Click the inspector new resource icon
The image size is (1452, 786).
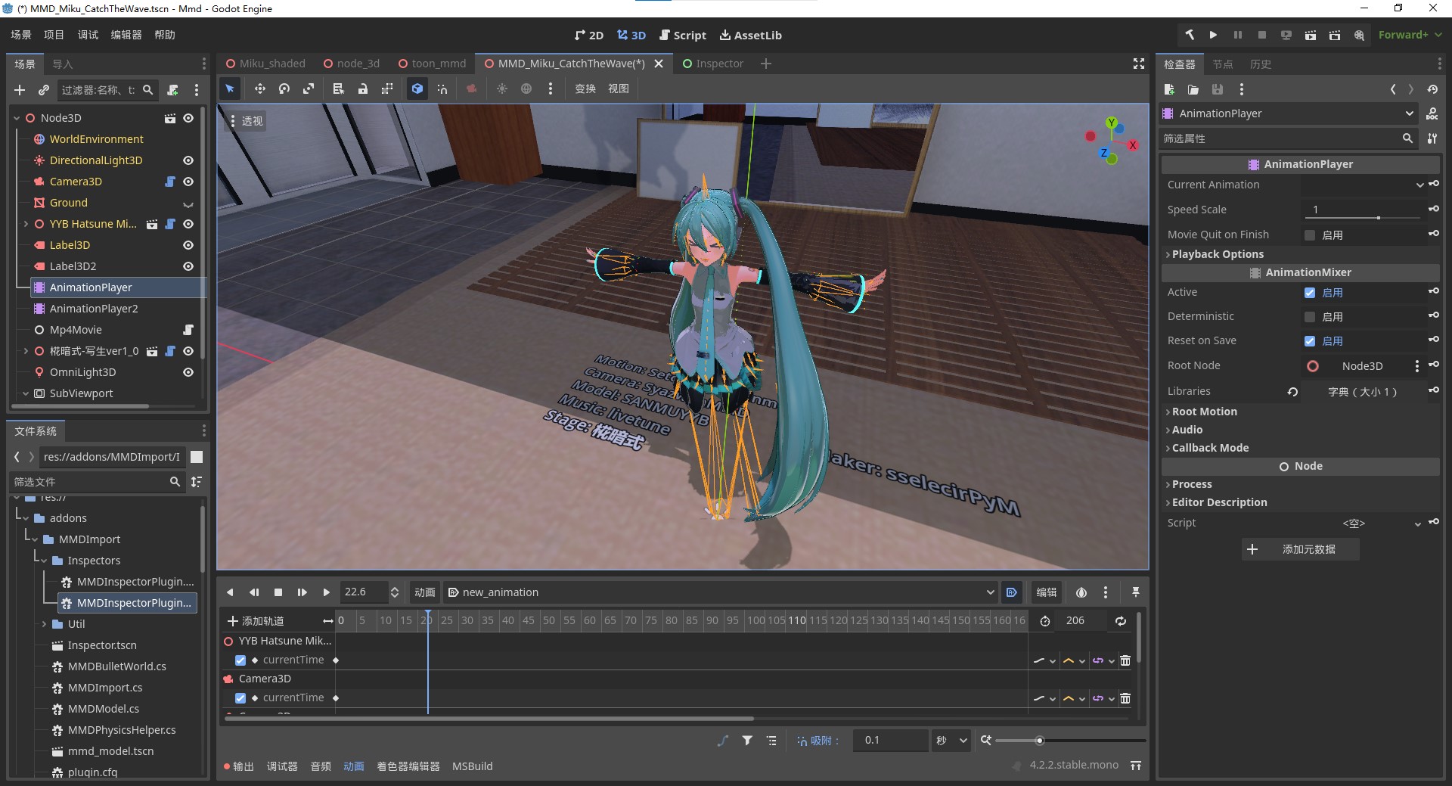coord(1169,89)
